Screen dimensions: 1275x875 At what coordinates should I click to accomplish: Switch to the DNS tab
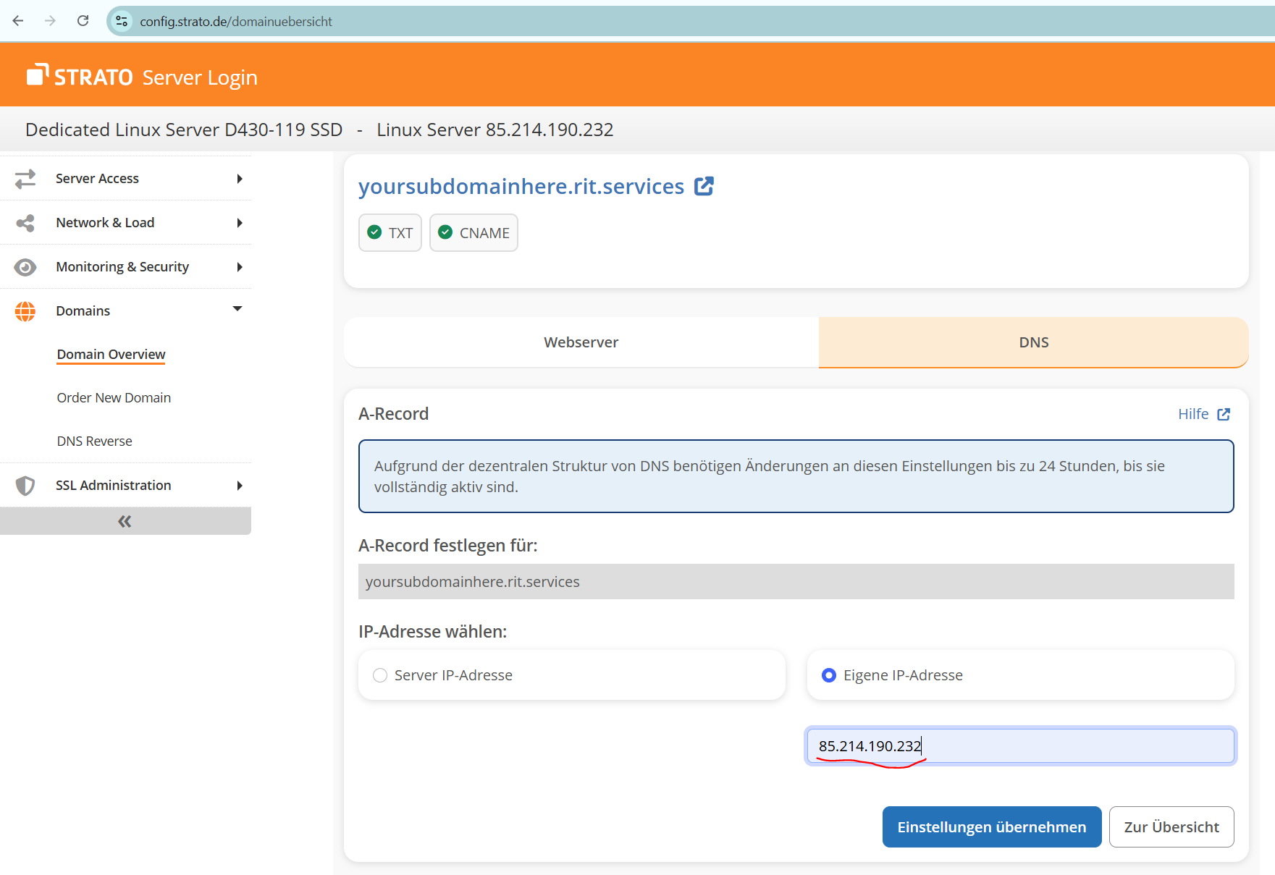[1034, 342]
